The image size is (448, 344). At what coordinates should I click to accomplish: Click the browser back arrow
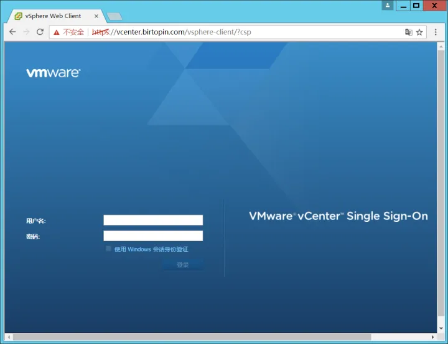pyautogui.click(x=12, y=32)
